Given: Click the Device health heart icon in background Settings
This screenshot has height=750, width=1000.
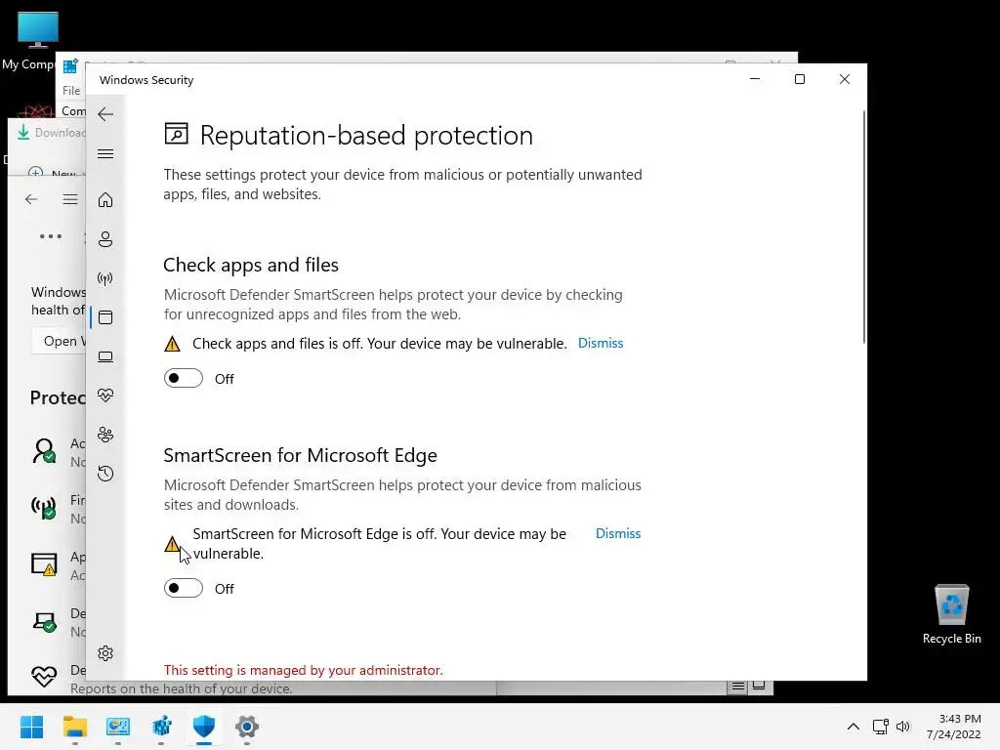Looking at the screenshot, I should pos(43,676).
